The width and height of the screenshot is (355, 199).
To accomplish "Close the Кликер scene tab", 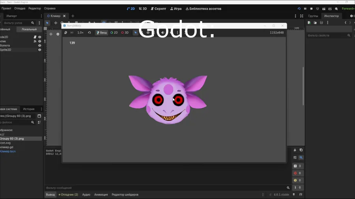I will (x=64, y=16).
